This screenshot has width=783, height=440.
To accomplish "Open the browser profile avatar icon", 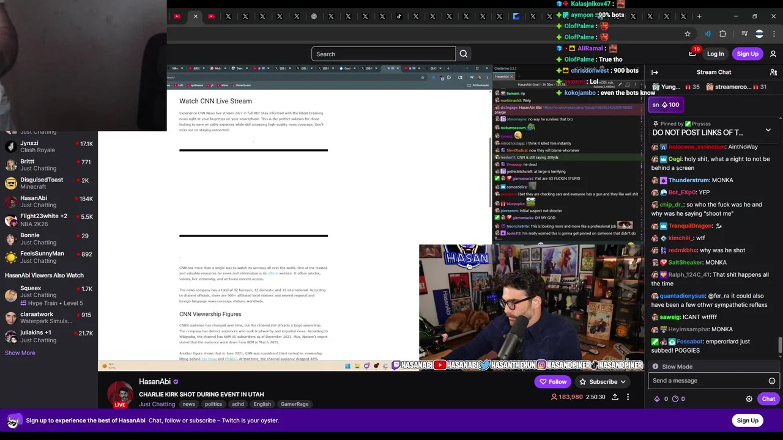I will click(x=759, y=34).
